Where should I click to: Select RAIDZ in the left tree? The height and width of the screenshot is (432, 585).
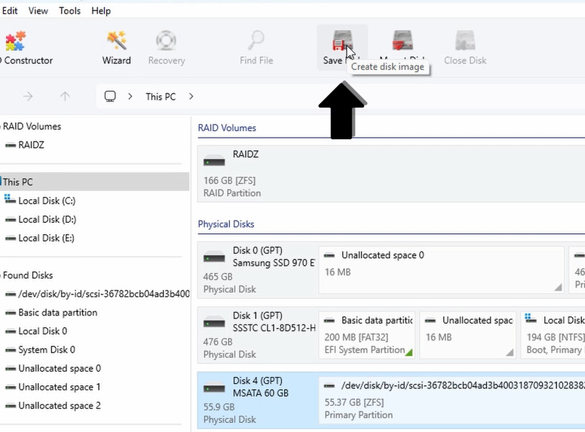31,145
